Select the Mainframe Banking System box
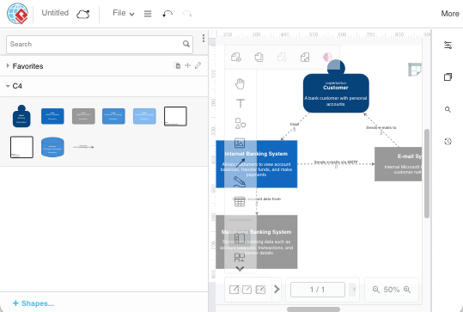 [x=257, y=242]
